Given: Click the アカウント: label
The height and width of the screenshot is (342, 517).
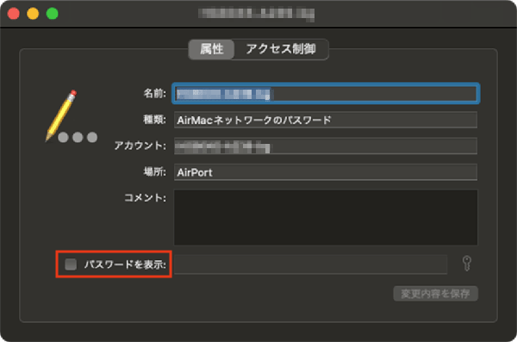Looking at the screenshot, I should pos(140,146).
